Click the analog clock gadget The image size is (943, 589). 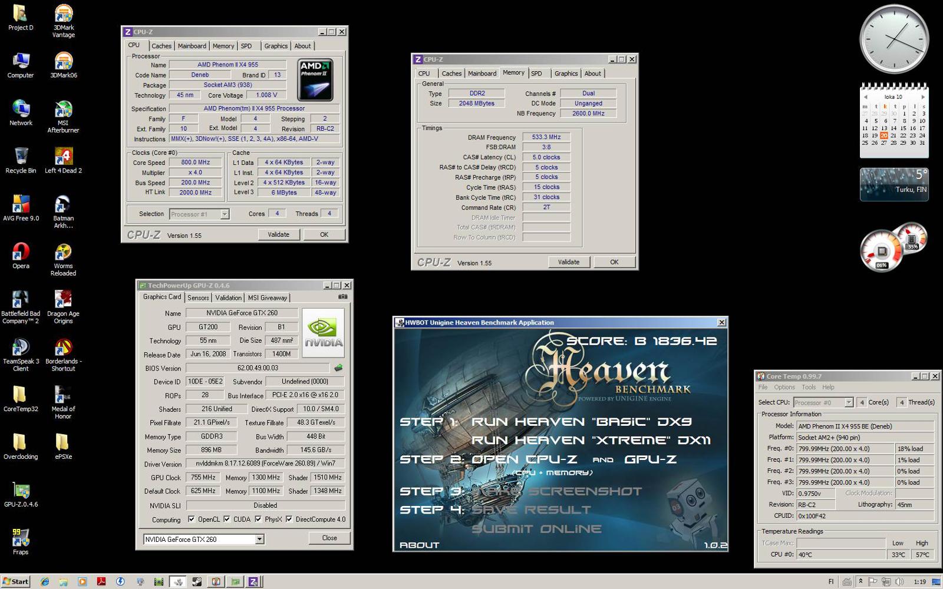pos(894,39)
